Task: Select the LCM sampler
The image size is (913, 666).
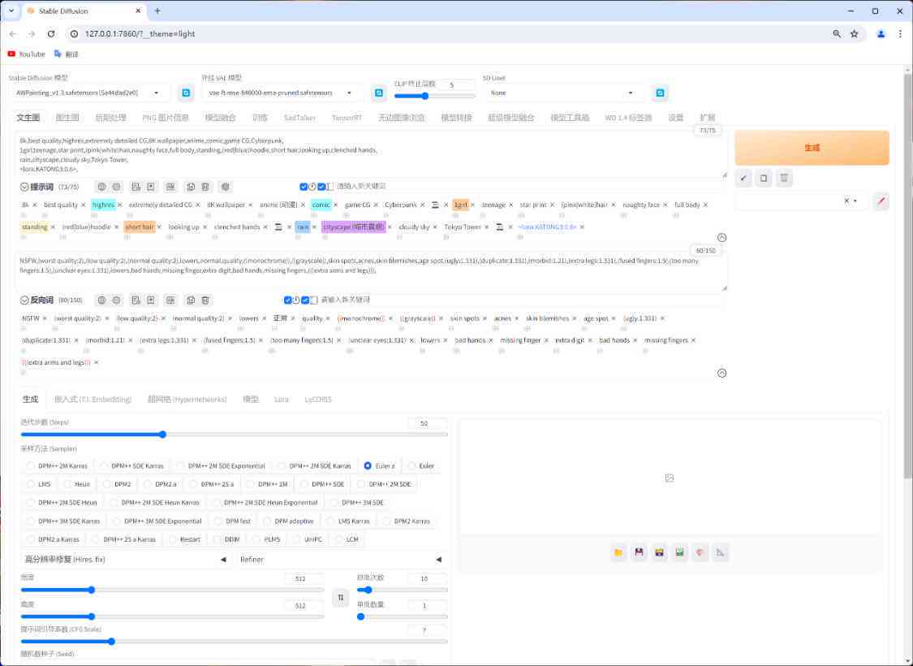Action: tap(347, 539)
